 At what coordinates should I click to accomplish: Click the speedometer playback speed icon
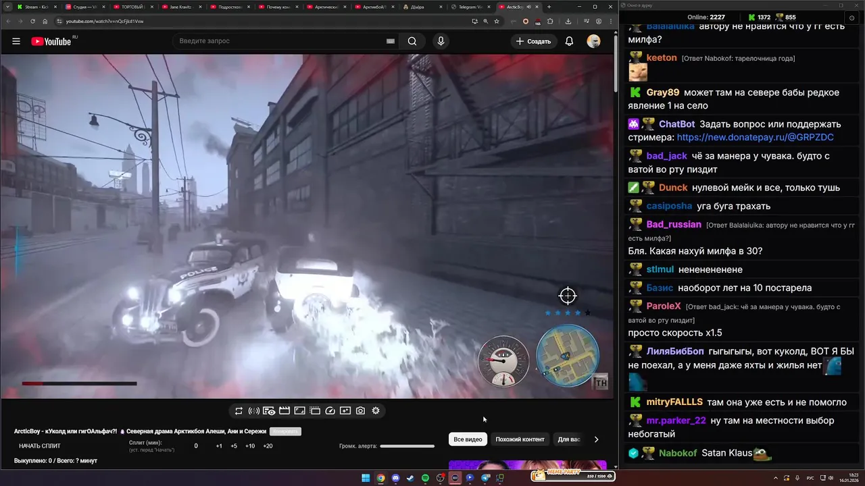[330, 410]
